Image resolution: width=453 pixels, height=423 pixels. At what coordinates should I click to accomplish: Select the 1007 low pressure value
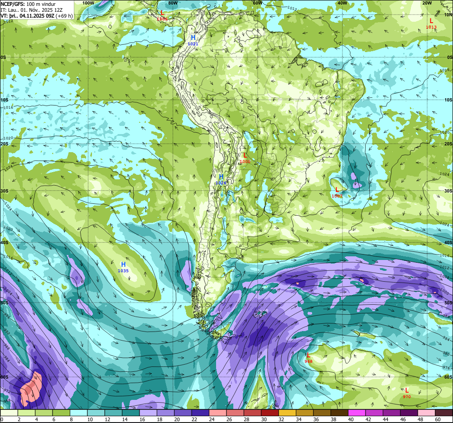(337, 196)
